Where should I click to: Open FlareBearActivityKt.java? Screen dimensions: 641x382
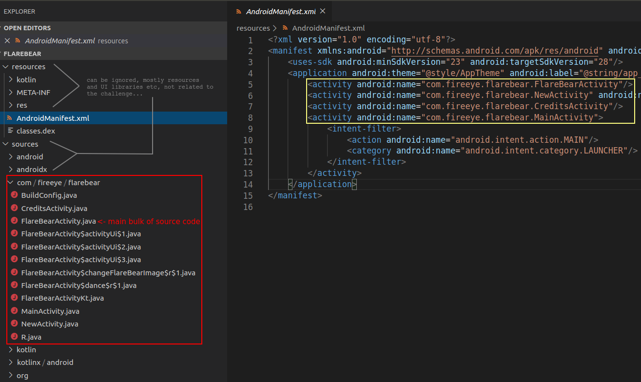tap(62, 298)
